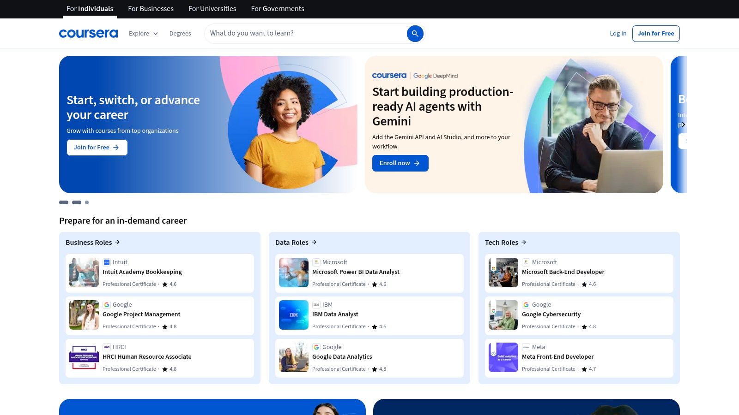
Task: Open the Business Roles category link
Action: [93, 243]
